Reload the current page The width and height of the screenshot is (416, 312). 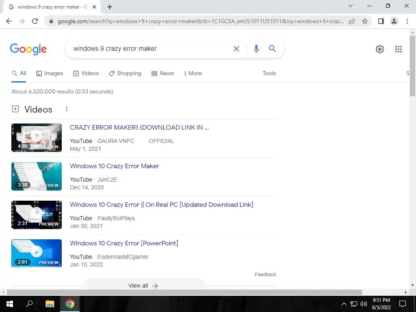coord(35,21)
